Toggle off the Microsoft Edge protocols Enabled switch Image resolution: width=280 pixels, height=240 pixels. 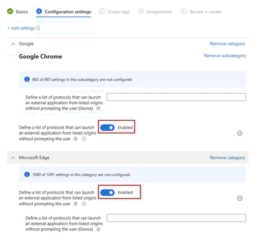pos(107,192)
